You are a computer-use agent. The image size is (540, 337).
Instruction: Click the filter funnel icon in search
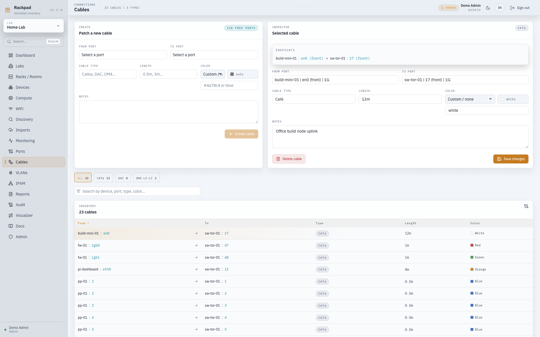tap(78, 191)
